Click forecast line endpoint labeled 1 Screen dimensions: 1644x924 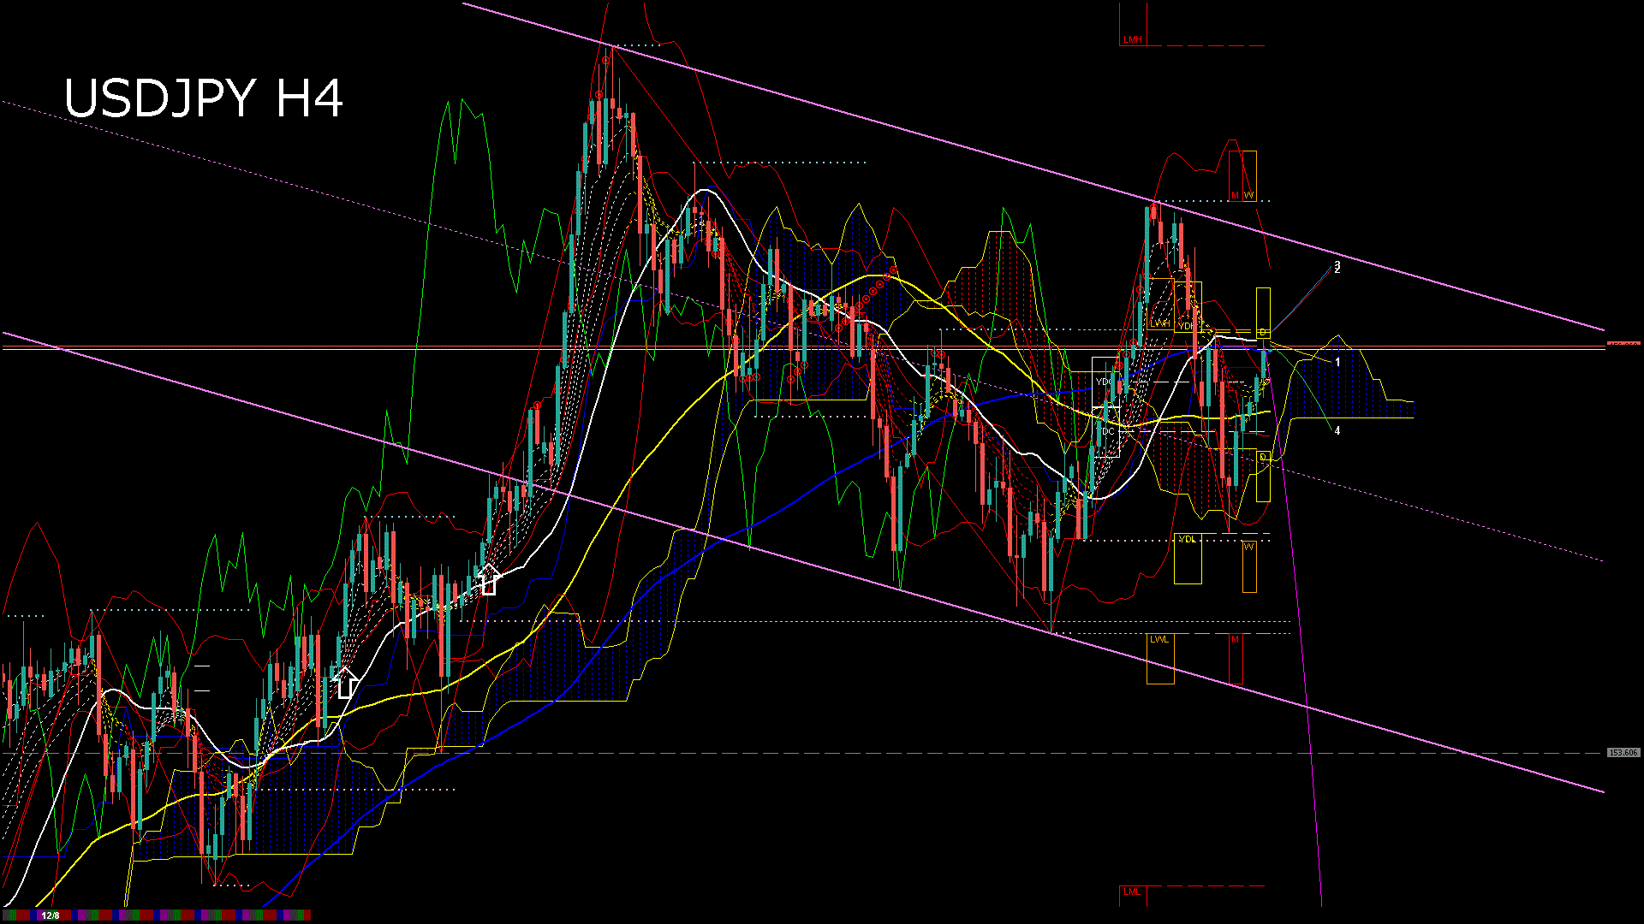(1337, 362)
